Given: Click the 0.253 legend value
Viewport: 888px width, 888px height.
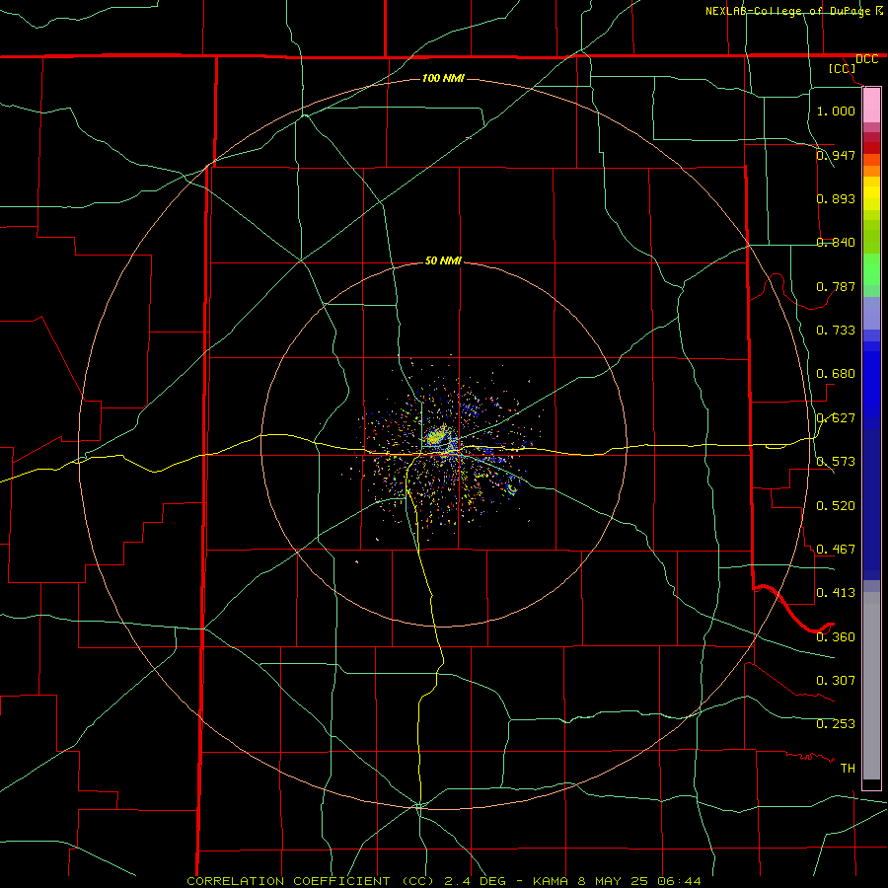Looking at the screenshot, I should coord(836,724).
